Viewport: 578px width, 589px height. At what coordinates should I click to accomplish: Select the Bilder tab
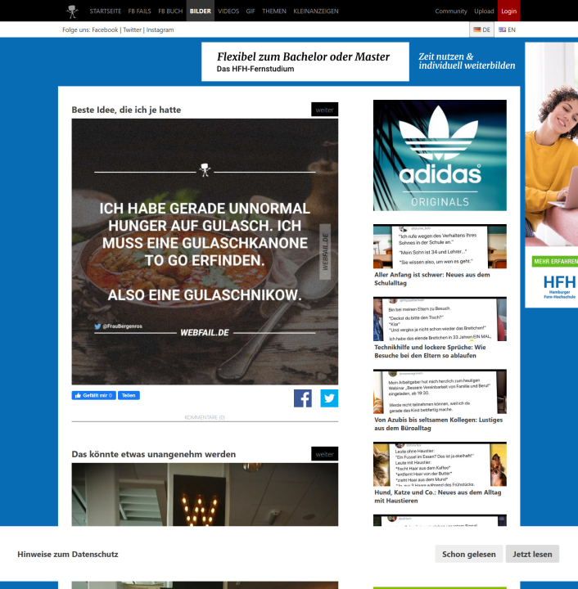click(x=201, y=11)
